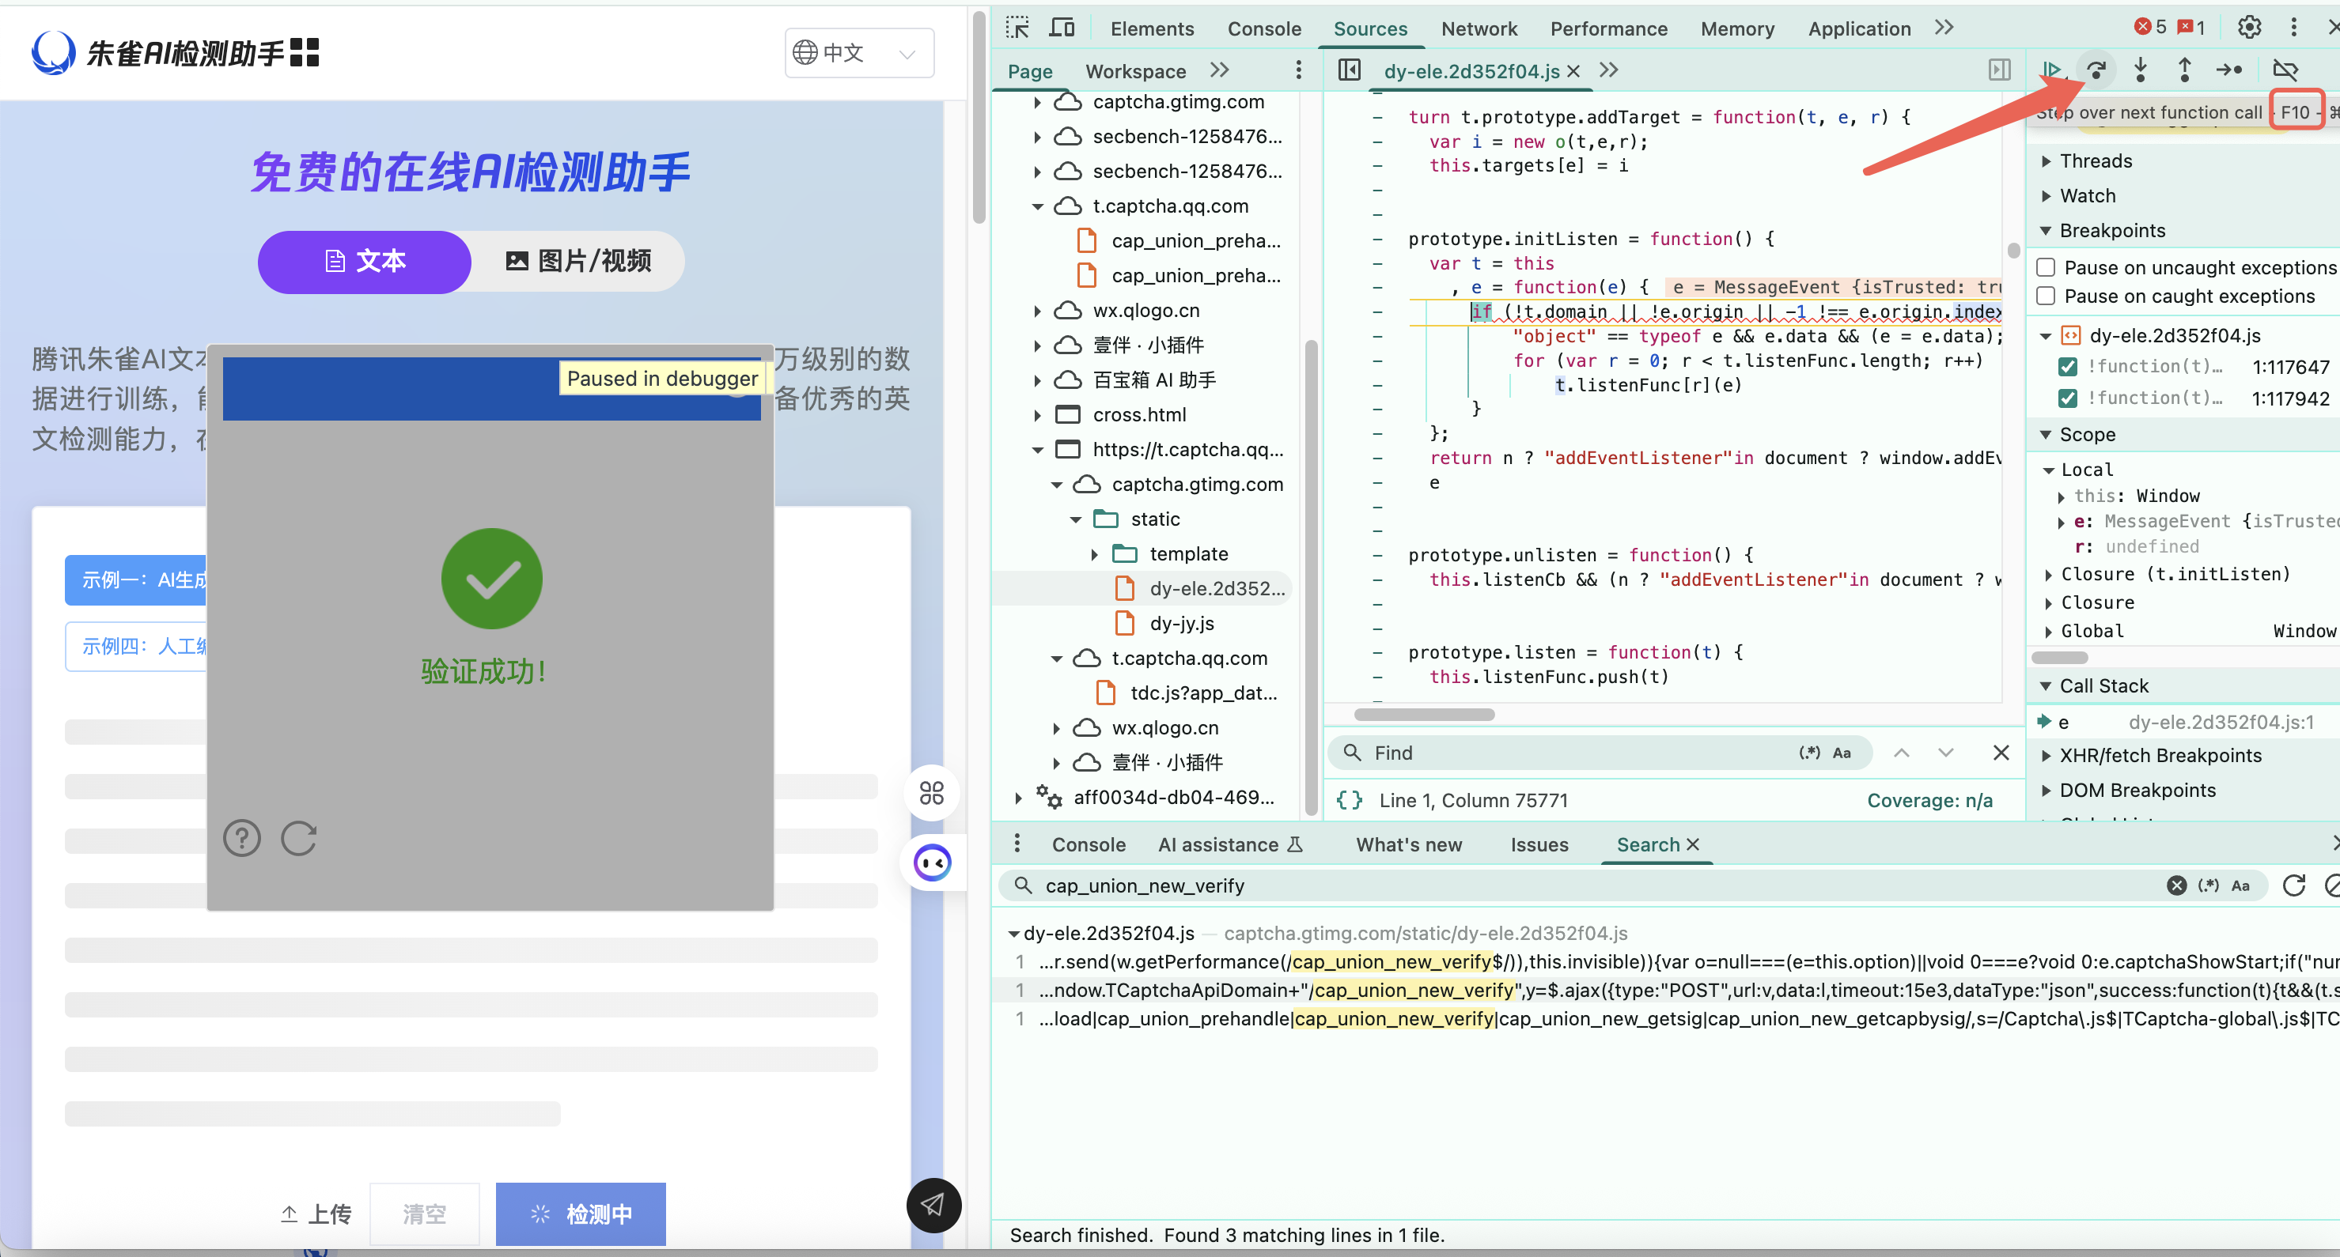Screen dimensions: 2340x1257
Task: Click the step over next function call icon
Action: pos(2096,70)
